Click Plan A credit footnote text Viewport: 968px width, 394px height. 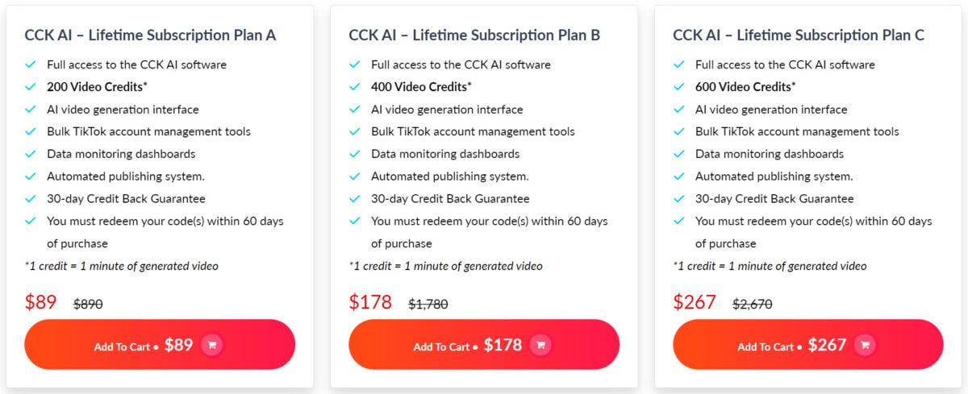click(121, 266)
